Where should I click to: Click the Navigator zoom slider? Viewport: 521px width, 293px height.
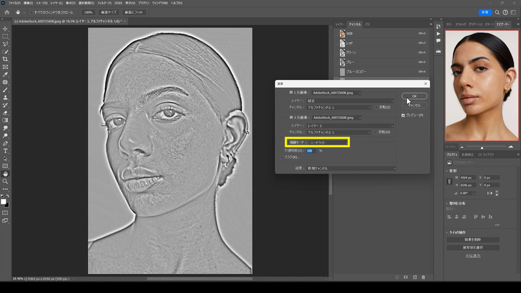(x=481, y=148)
